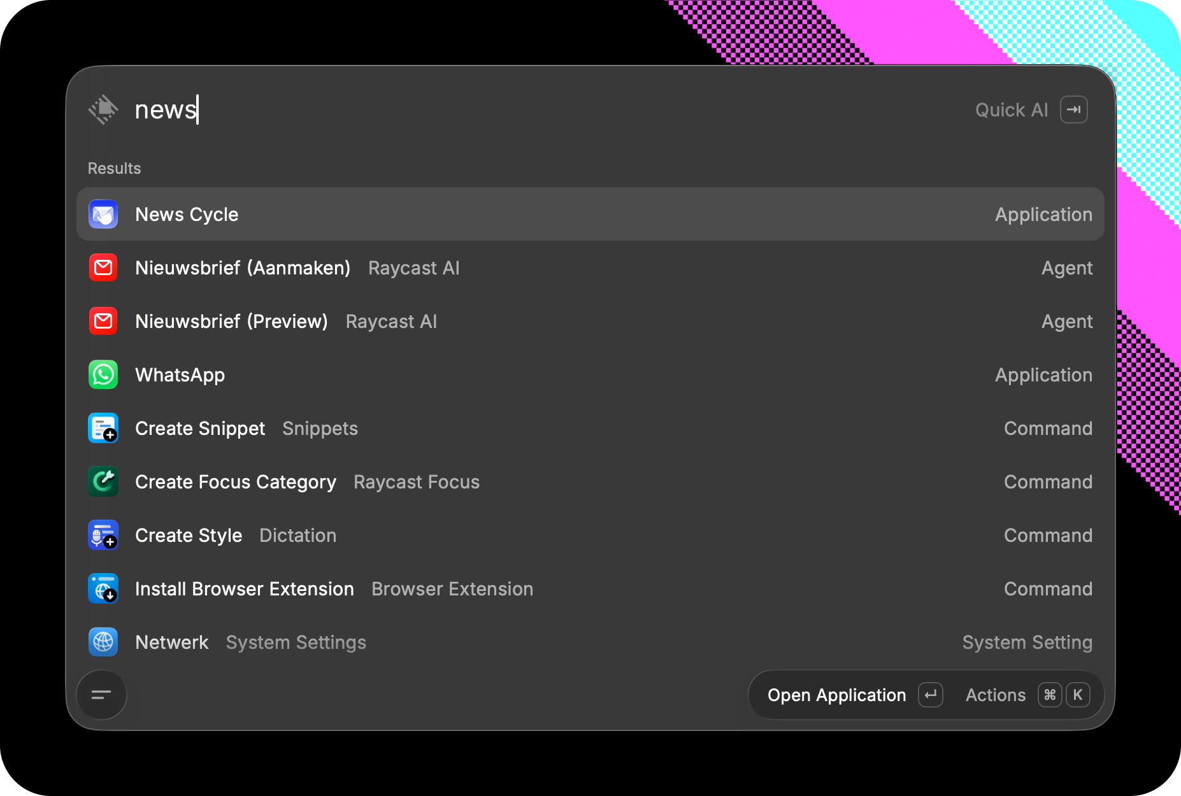Click Quick AI label

pos(1012,110)
